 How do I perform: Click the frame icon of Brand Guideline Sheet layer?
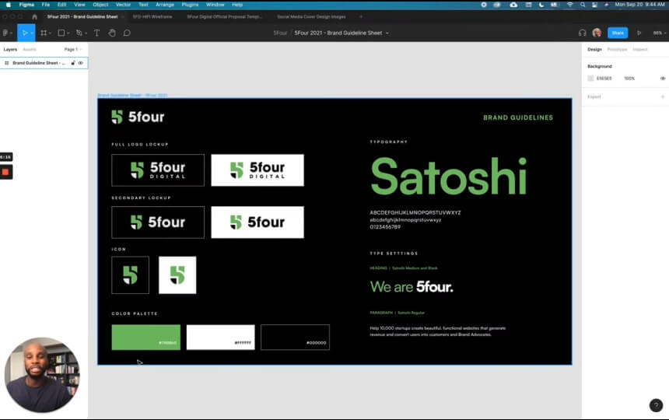click(x=7, y=63)
